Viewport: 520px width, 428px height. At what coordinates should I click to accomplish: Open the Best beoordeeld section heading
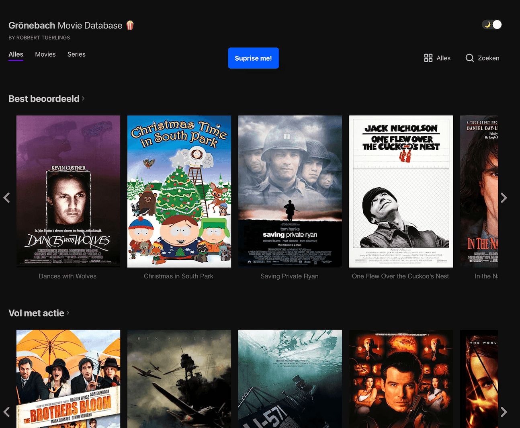pos(44,98)
